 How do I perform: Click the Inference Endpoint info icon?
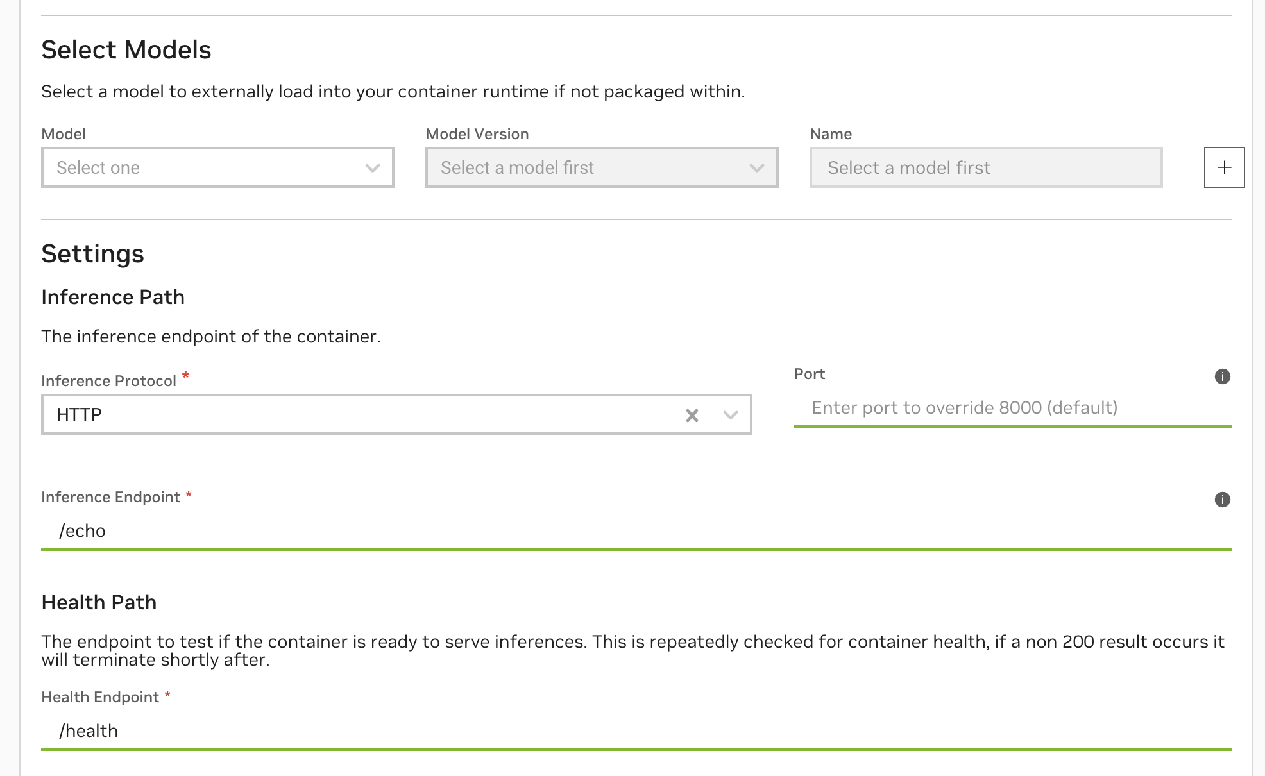(x=1222, y=498)
